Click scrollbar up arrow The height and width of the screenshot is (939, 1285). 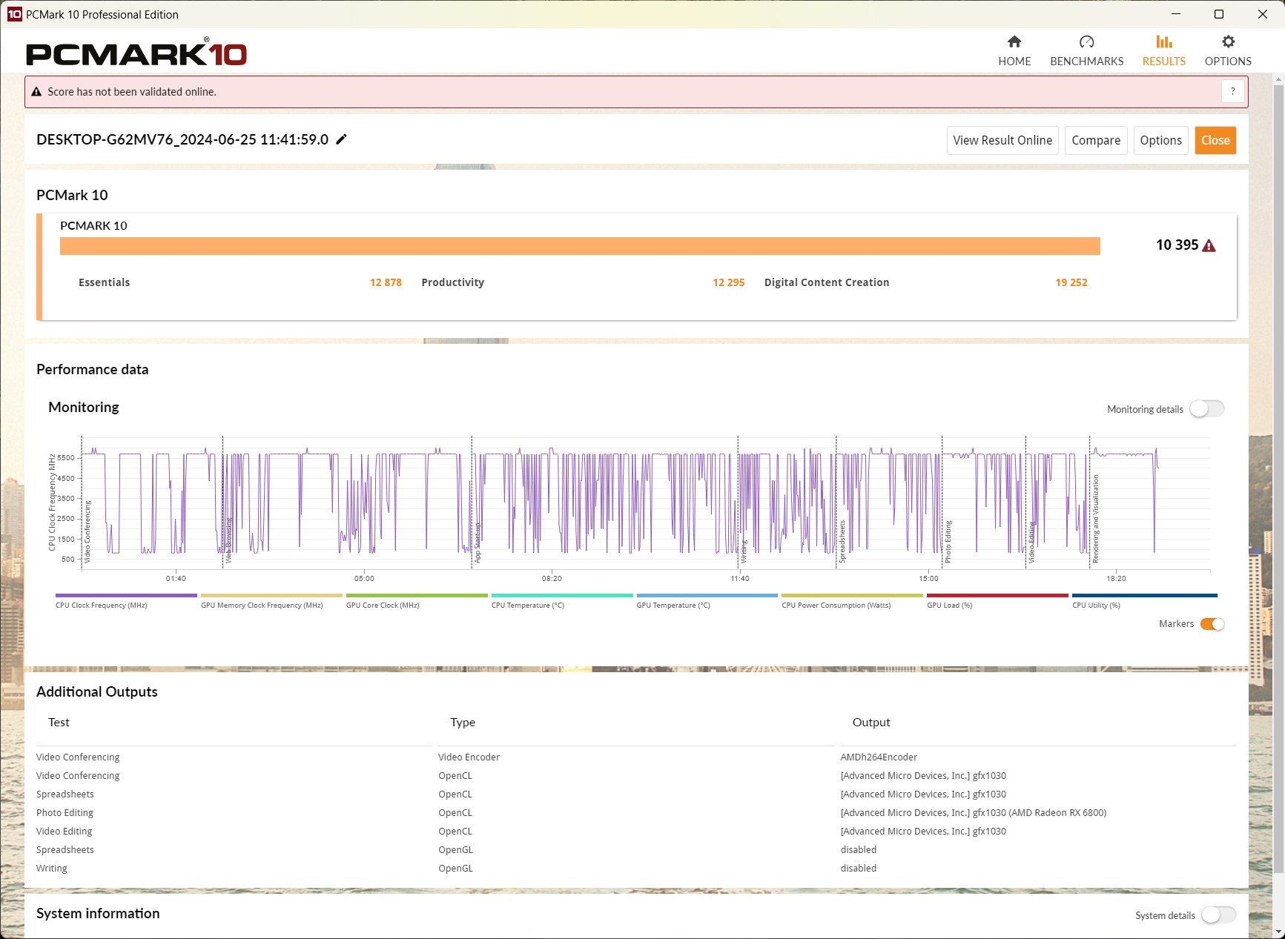point(1278,79)
